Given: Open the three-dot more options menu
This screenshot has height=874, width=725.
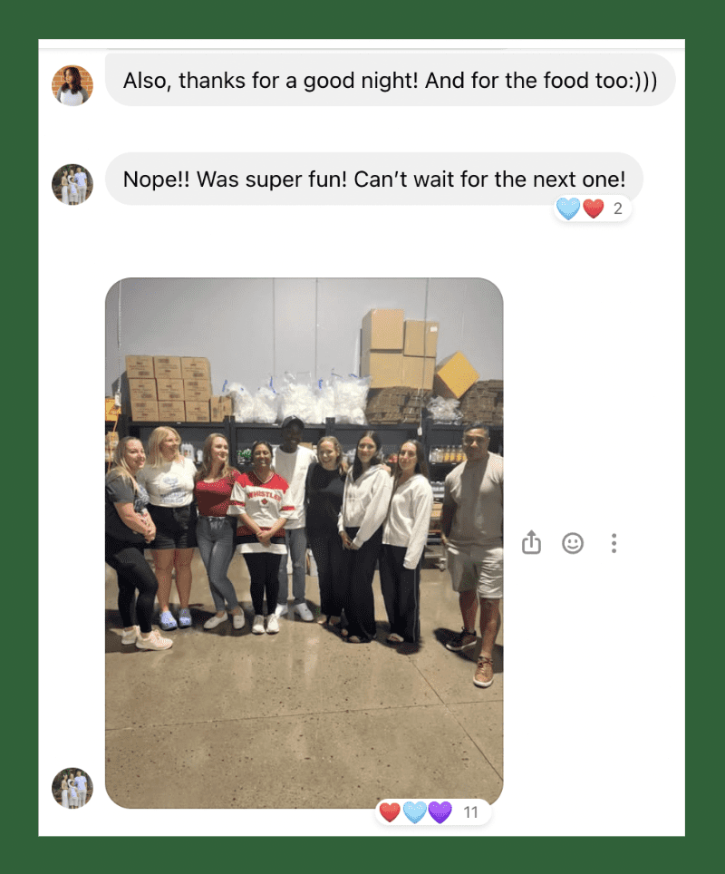Looking at the screenshot, I should pos(614,543).
